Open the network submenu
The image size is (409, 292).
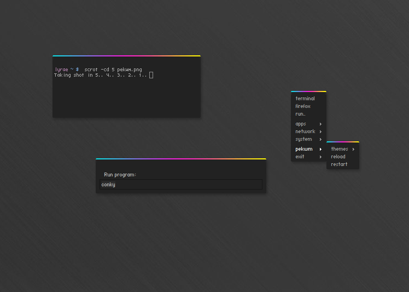(x=308, y=131)
